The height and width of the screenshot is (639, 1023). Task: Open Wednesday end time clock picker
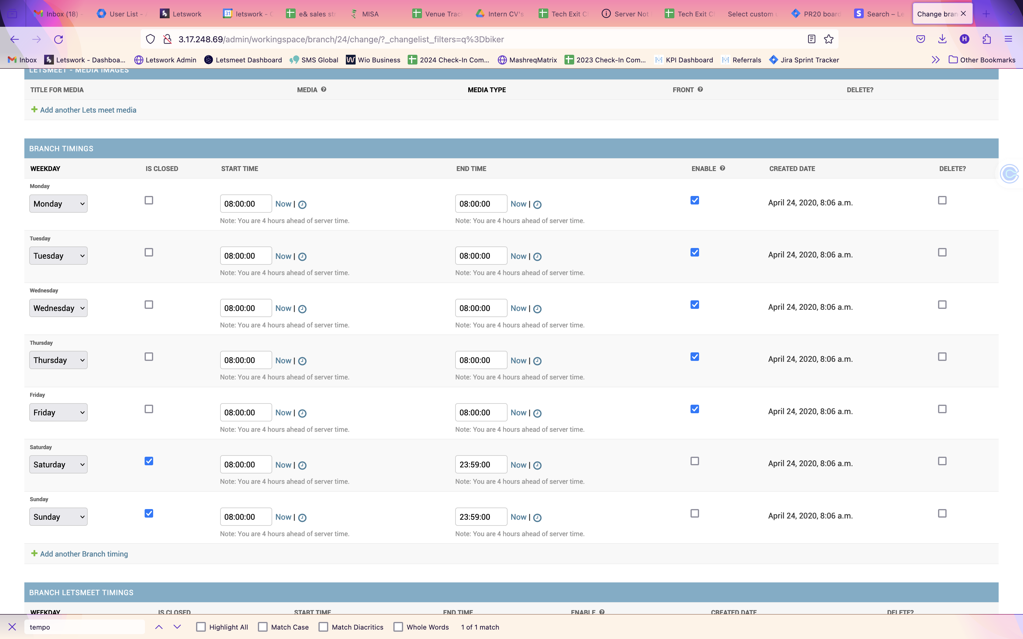point(537,309)
